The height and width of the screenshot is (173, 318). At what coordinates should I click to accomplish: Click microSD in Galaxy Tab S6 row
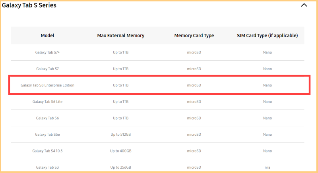[x=194, y=118]
